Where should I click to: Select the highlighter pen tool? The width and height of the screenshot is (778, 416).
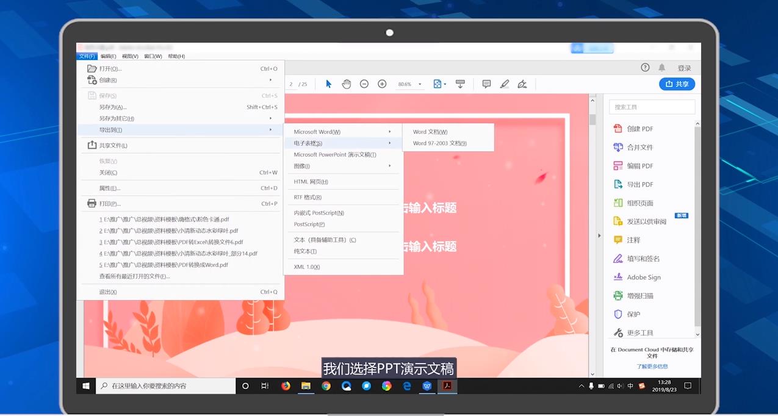pos(505,84)
